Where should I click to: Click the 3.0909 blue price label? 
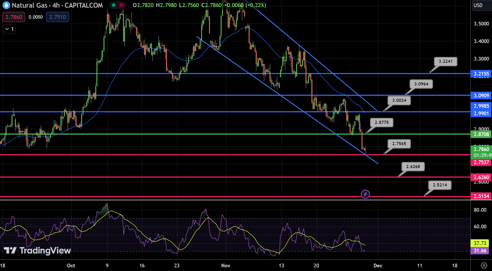click(481, 96)
